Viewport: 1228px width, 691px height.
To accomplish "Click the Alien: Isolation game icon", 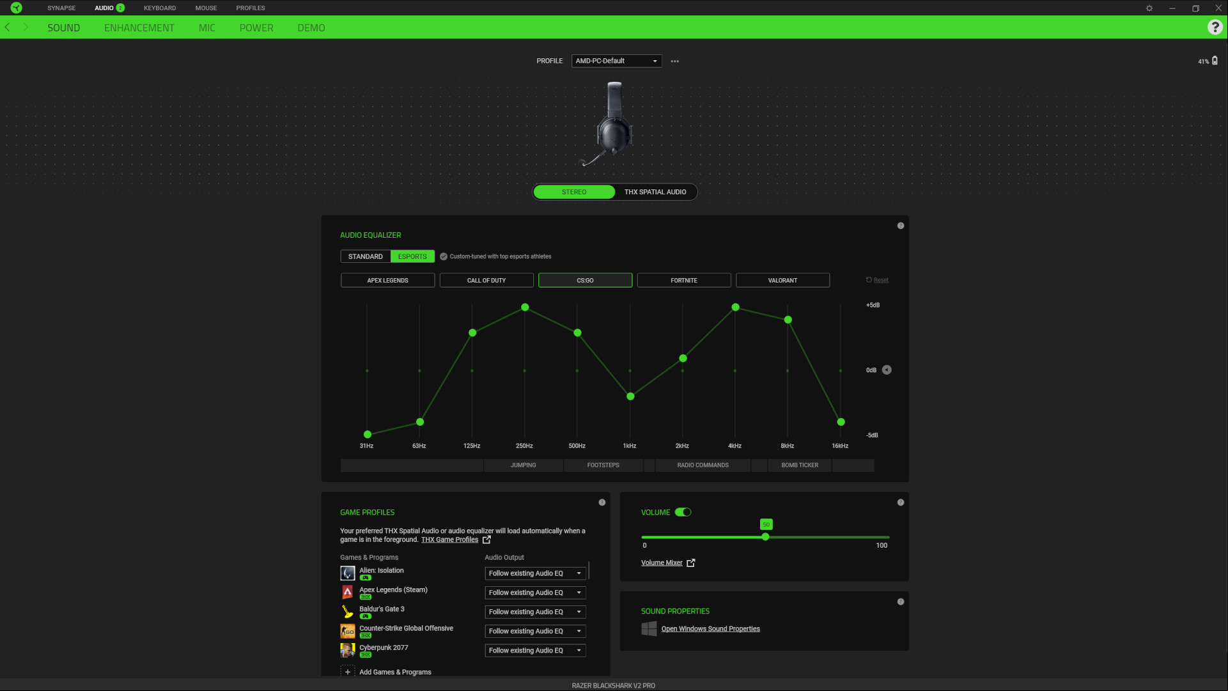I will point(347,573).
